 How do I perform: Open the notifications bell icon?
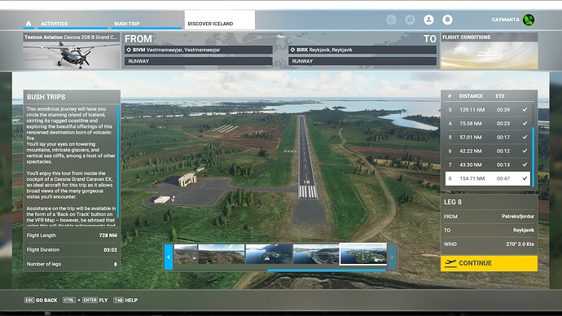[x=447, y=20]
